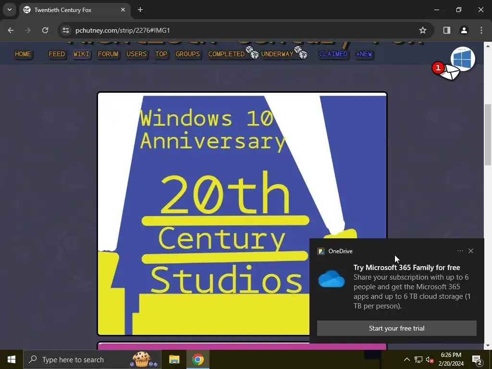Image resolution: width=492 pixels, height=369 pixels.
Task: Click the muted volume tray icon
Action: pyautogui.click(x=430, y=359)
